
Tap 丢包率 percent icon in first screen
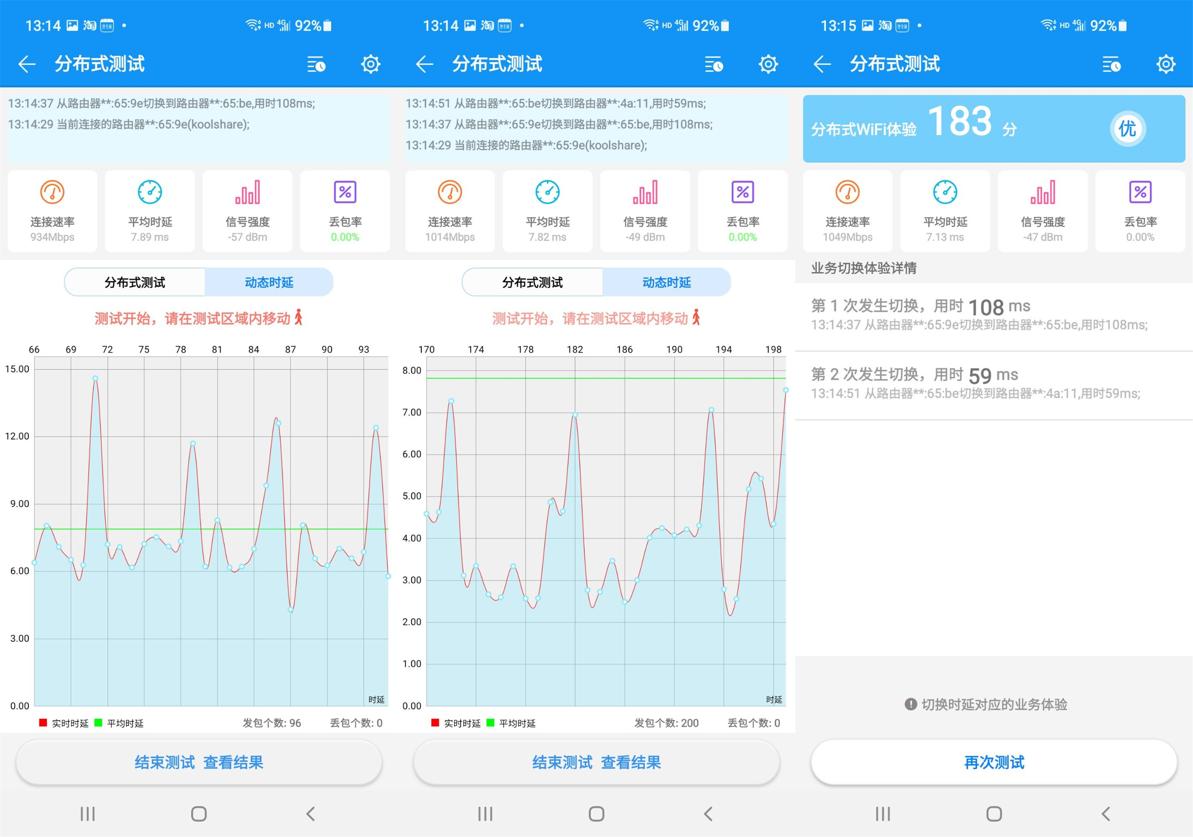[345, 192]
